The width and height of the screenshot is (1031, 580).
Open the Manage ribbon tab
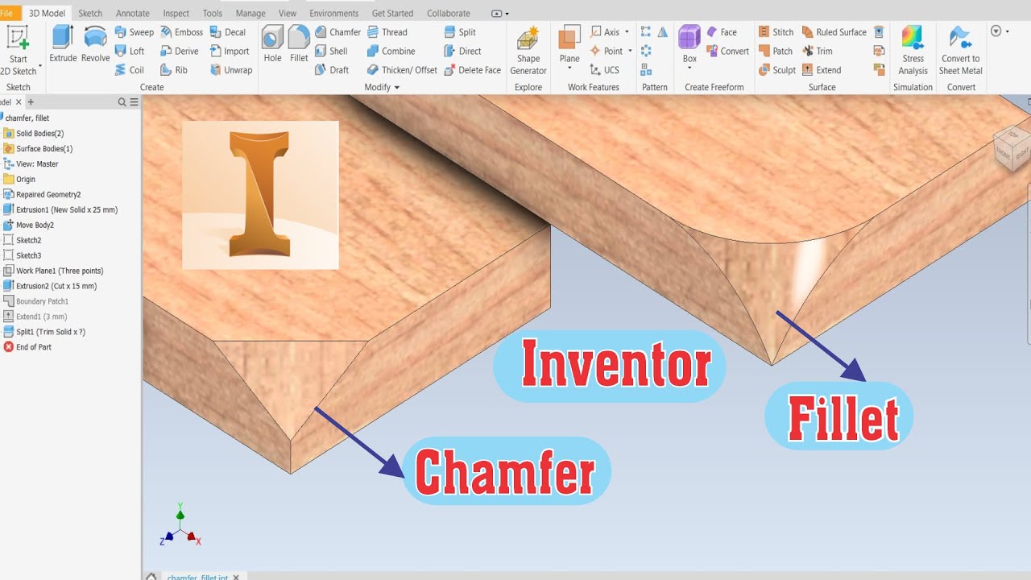point(251,13)
